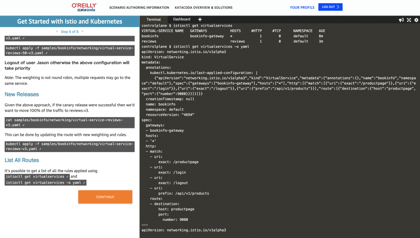420x238 pixels.
Task: Click 'This can be done by updating the route' text
Action: pos(66,135)
